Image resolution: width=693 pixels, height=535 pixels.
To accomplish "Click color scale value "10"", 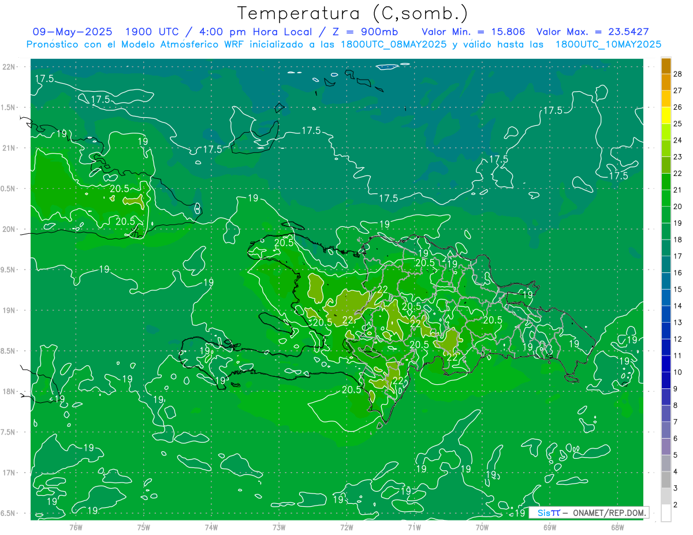I will pos(678,372).
